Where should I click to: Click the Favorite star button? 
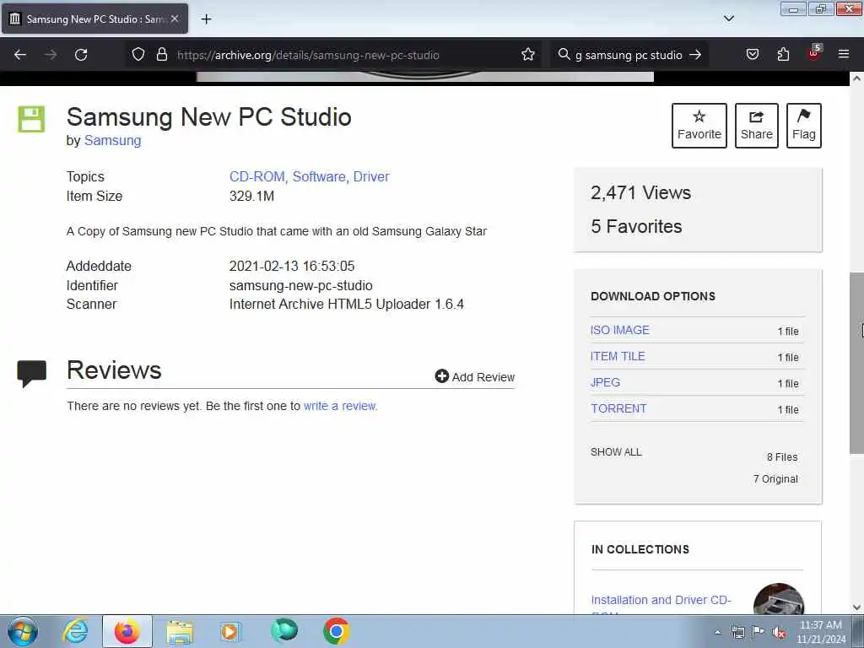click(699, 126)
